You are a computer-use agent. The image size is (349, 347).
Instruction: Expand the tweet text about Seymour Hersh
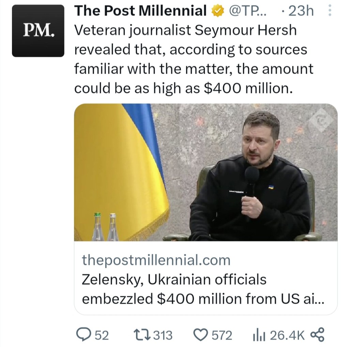point(193,59)
